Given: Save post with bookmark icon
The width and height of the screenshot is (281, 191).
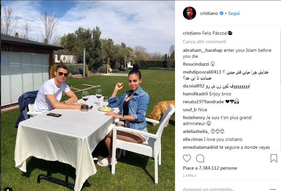Looking at the screenshot, I should coord(274,158).
